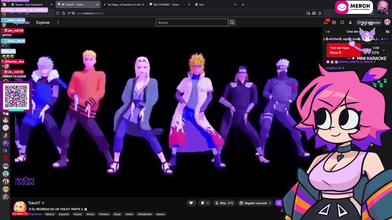392x220 pixels.
Task: Click Regalar una sub button
Action: coord(255,203)
